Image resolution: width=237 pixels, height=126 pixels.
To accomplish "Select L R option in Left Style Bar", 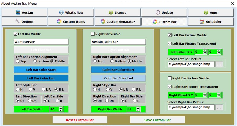I will coord(44,89).
